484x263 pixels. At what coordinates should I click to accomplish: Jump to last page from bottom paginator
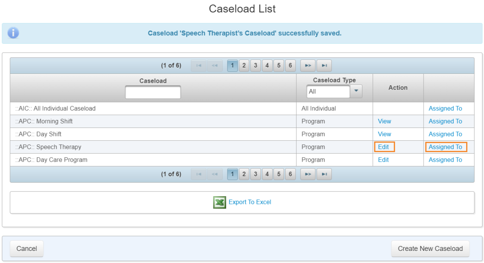coord(324,174)
